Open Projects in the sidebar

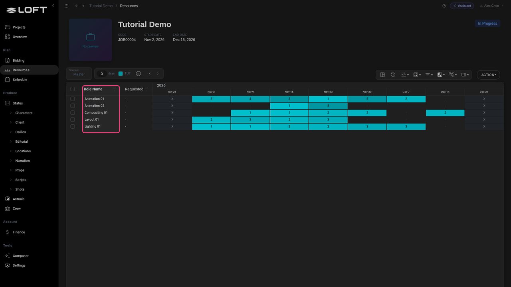click(x=29, y=27)
